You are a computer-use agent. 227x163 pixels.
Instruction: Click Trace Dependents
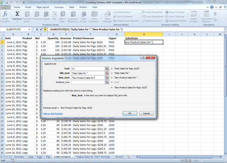click(x=153, y=17)
